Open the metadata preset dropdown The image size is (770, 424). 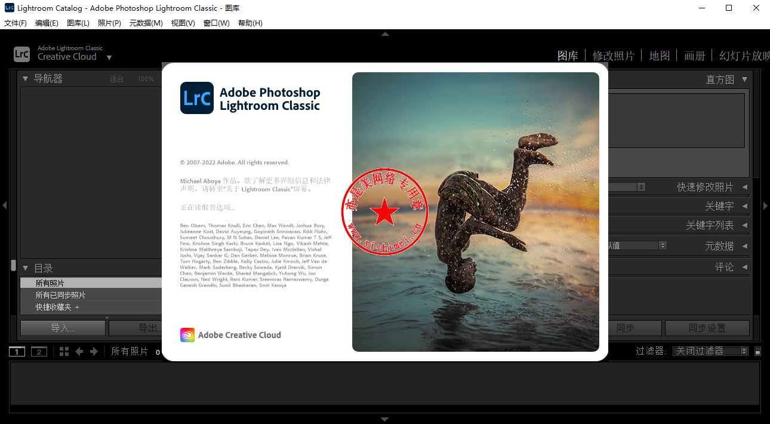coord(637,245)
